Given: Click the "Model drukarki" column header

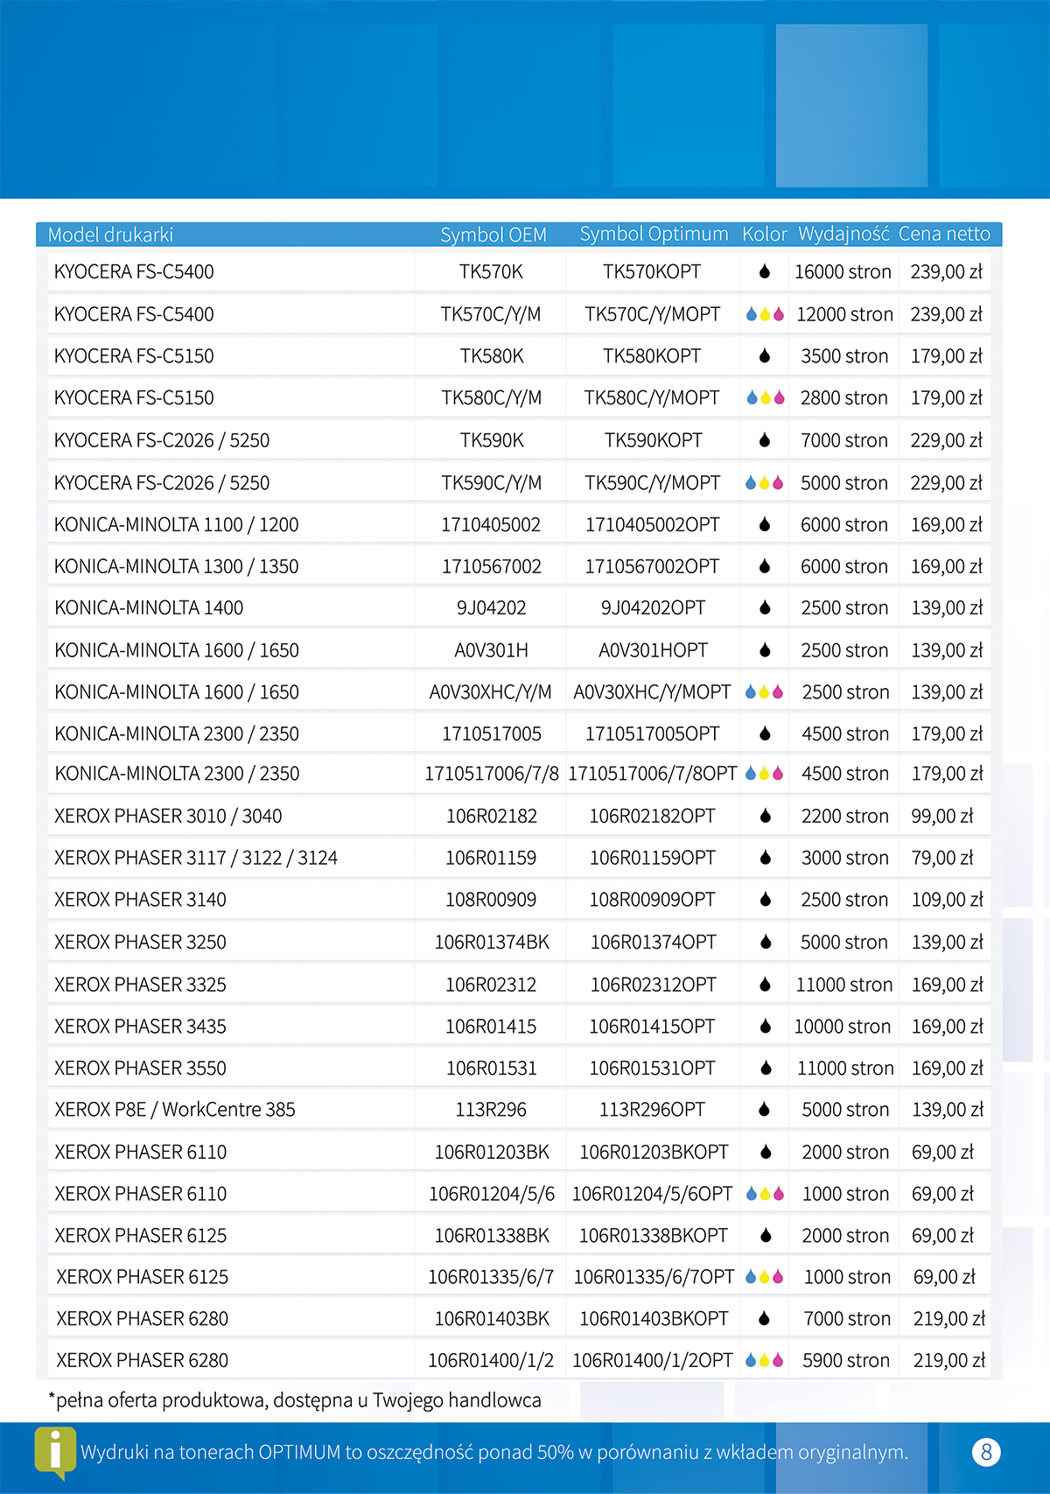Looking at the screenshot, I should click(110, 235).
